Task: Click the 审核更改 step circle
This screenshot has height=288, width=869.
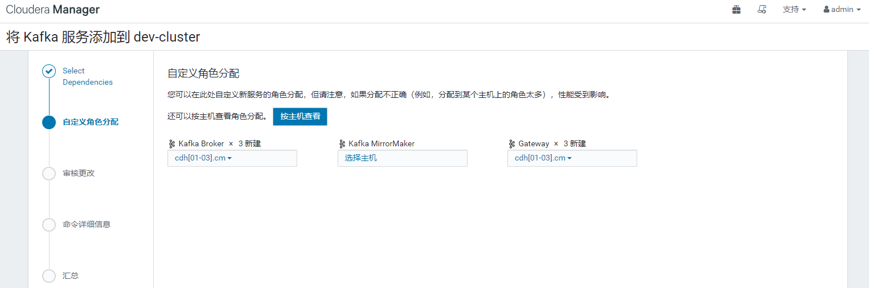Action: pos(49,174)
